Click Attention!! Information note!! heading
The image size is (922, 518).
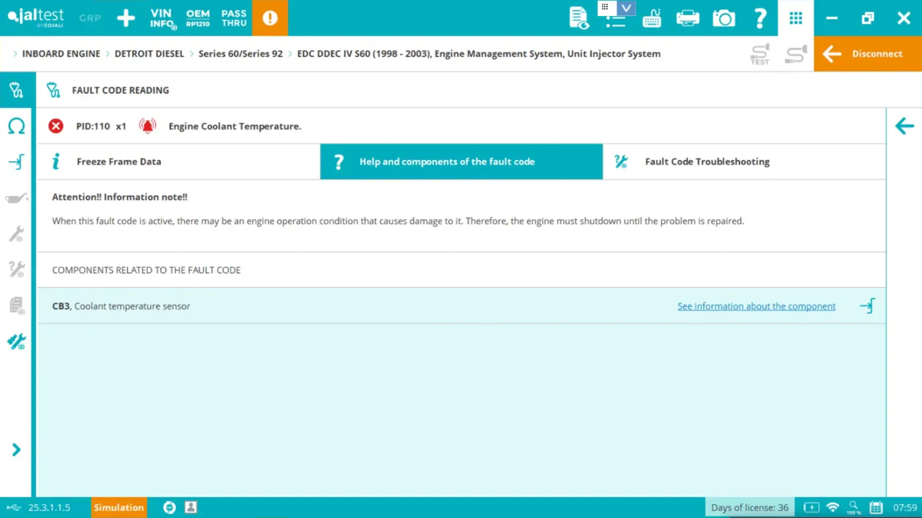120,197
